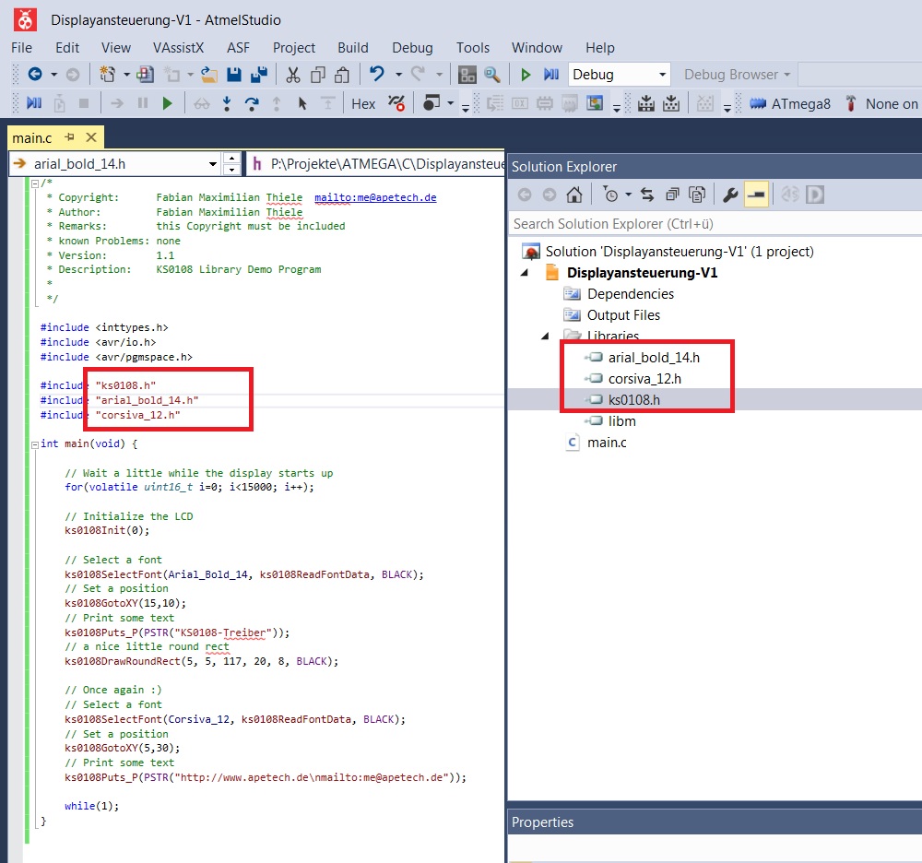Open the dropdown arrow next to Navigate Backward
922x863 pixels.
53,74
